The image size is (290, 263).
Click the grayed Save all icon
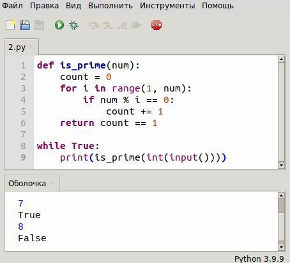click(x=39, y=25)
